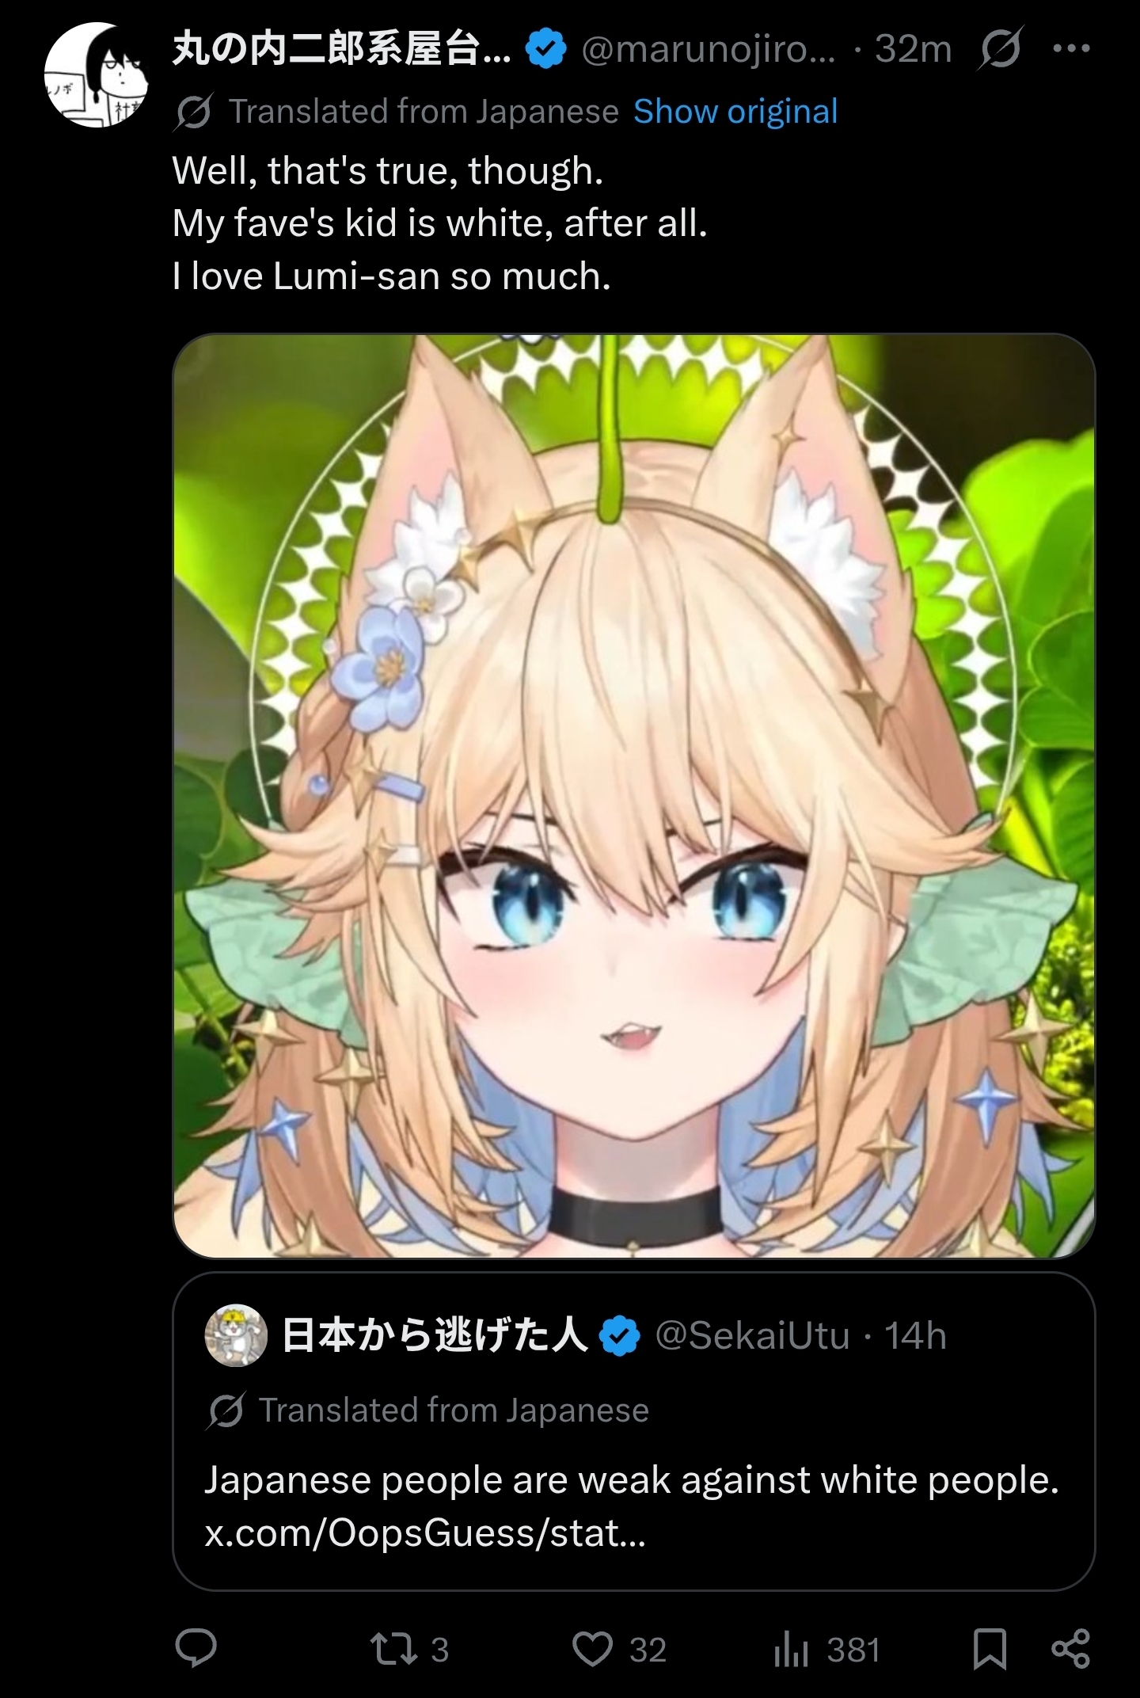The image size is (1140, 1698).
Task: Open the @marunojiro handle profile
Action: click(708, 50)
